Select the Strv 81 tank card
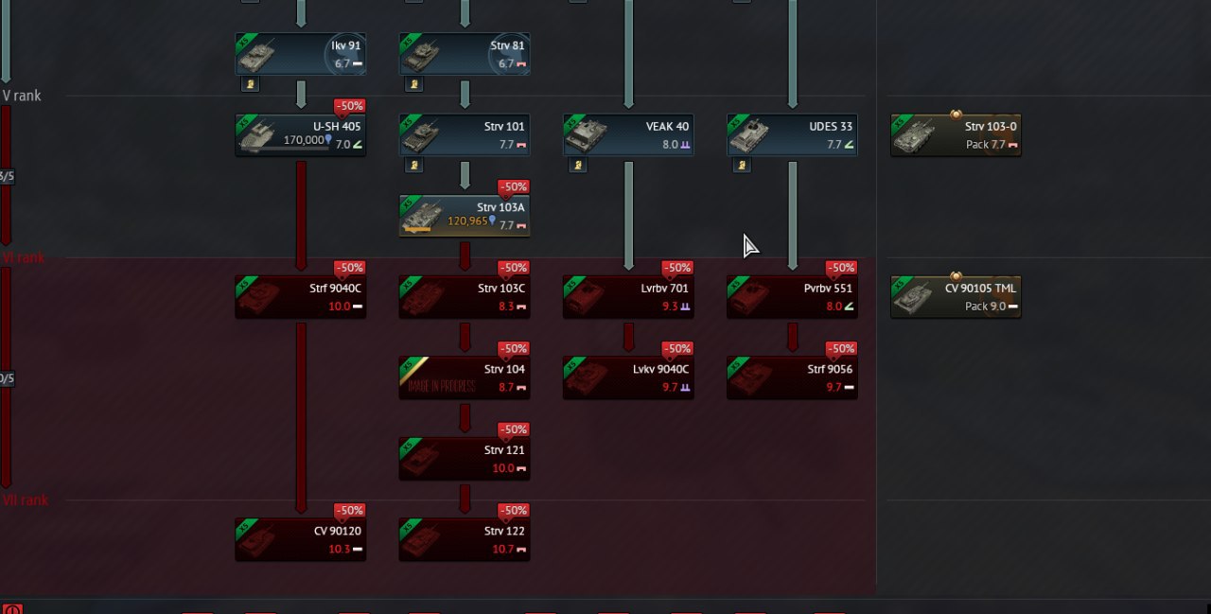1211x614 pixels. pos(465,54)
